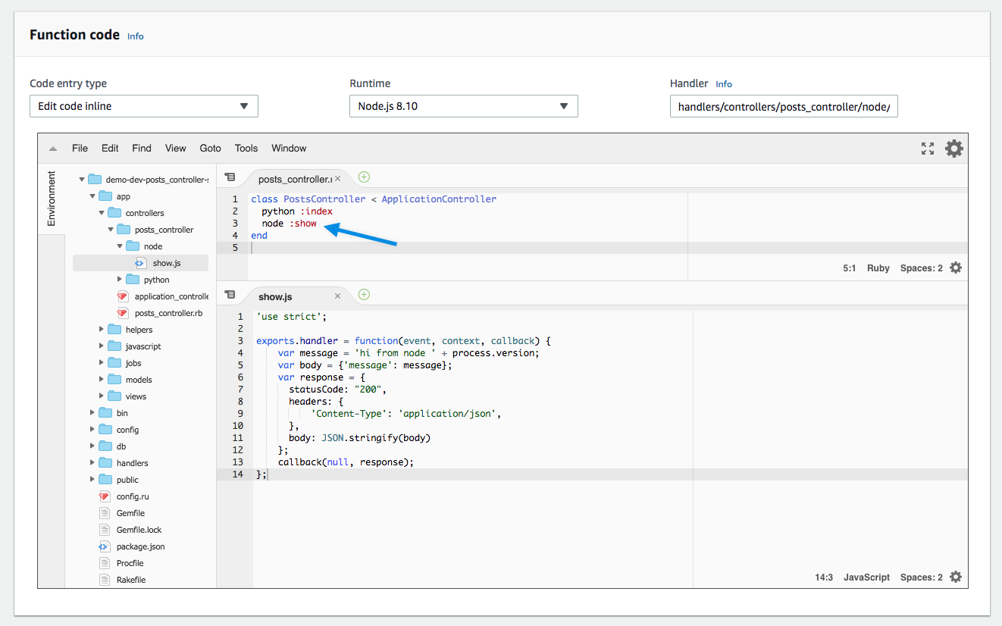This screenshot has height=626, width=1002.
Task: Switch to posts_controller editor tab
Action: (x=294, y=179)
